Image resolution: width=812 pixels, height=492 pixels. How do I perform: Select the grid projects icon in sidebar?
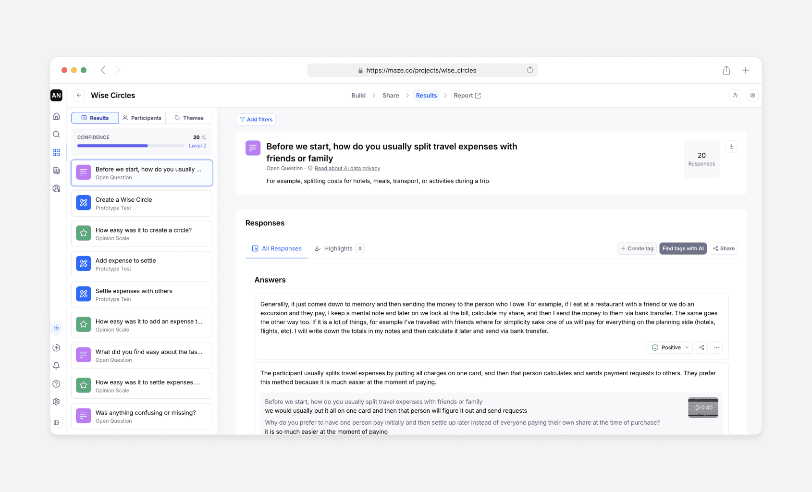[x=56, y=152]
